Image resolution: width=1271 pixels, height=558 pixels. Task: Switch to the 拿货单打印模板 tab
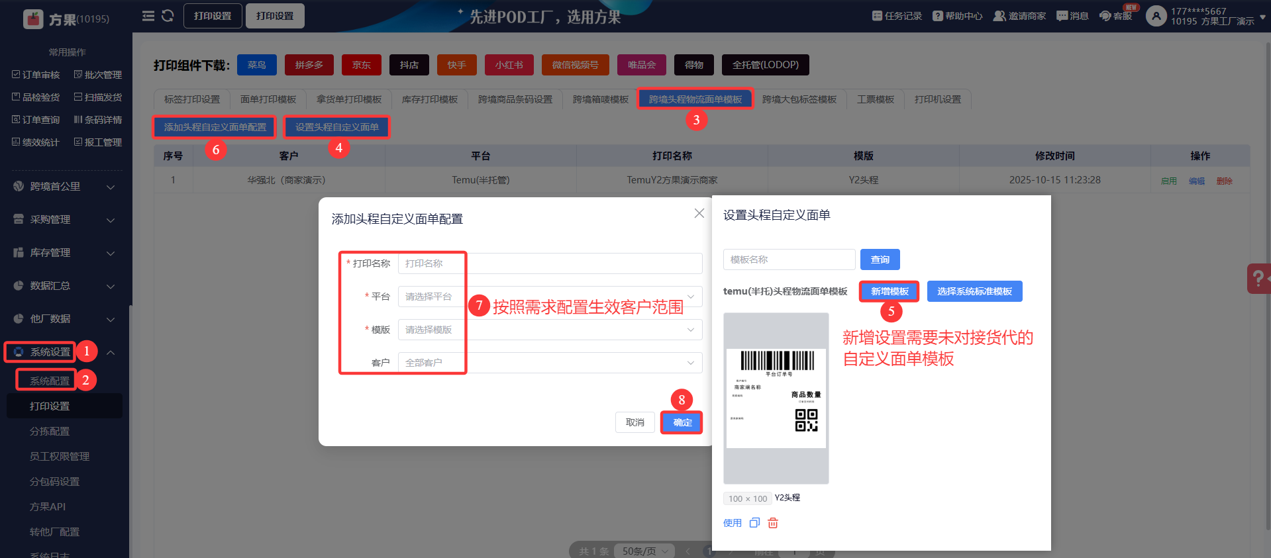(x=349, y=99)
